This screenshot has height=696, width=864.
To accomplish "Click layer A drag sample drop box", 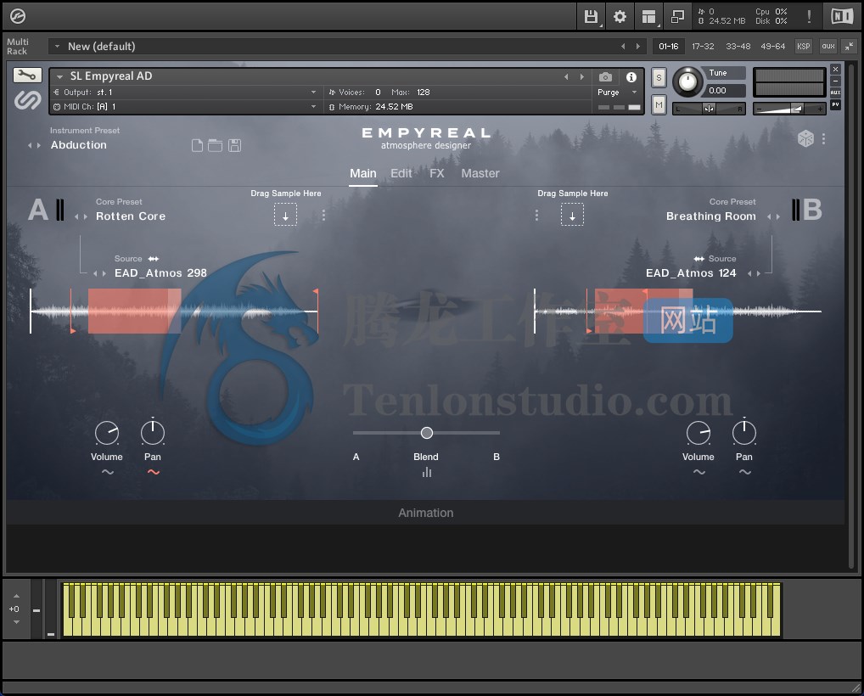I will coord(285,215).
